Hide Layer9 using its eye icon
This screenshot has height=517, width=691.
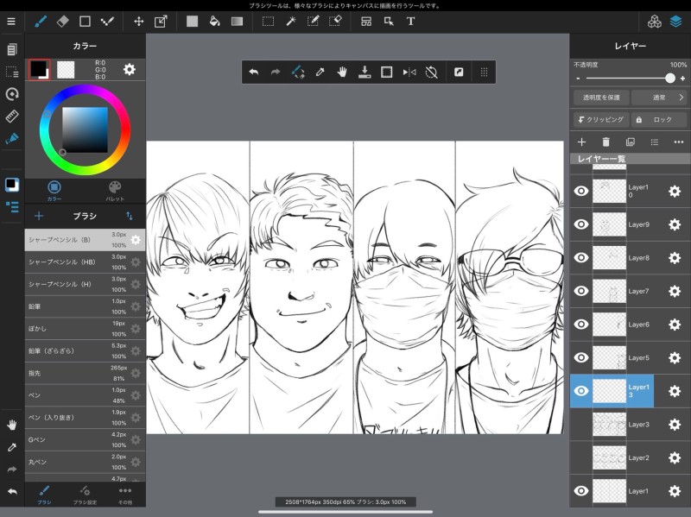click(x=581, y=224)
